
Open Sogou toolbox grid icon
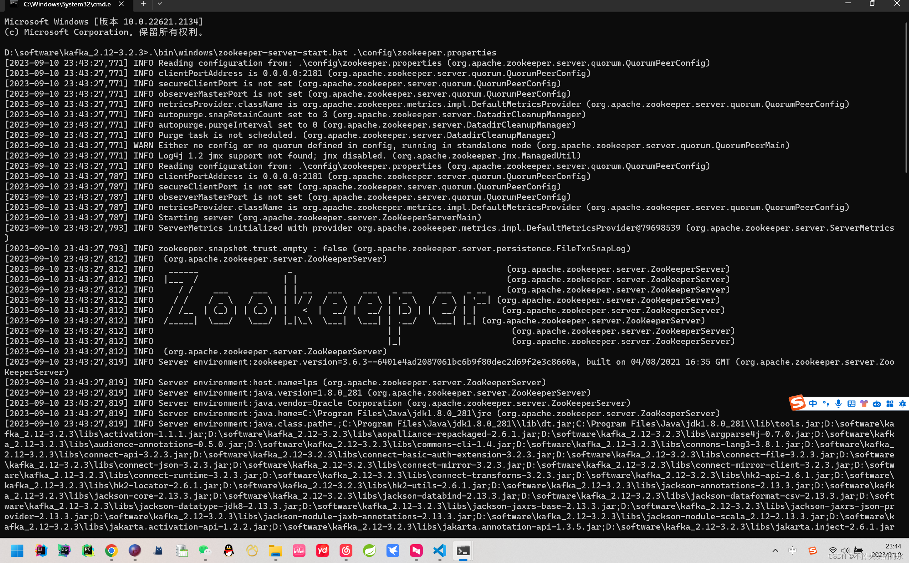pyautogui.click(x=890, y=404)
